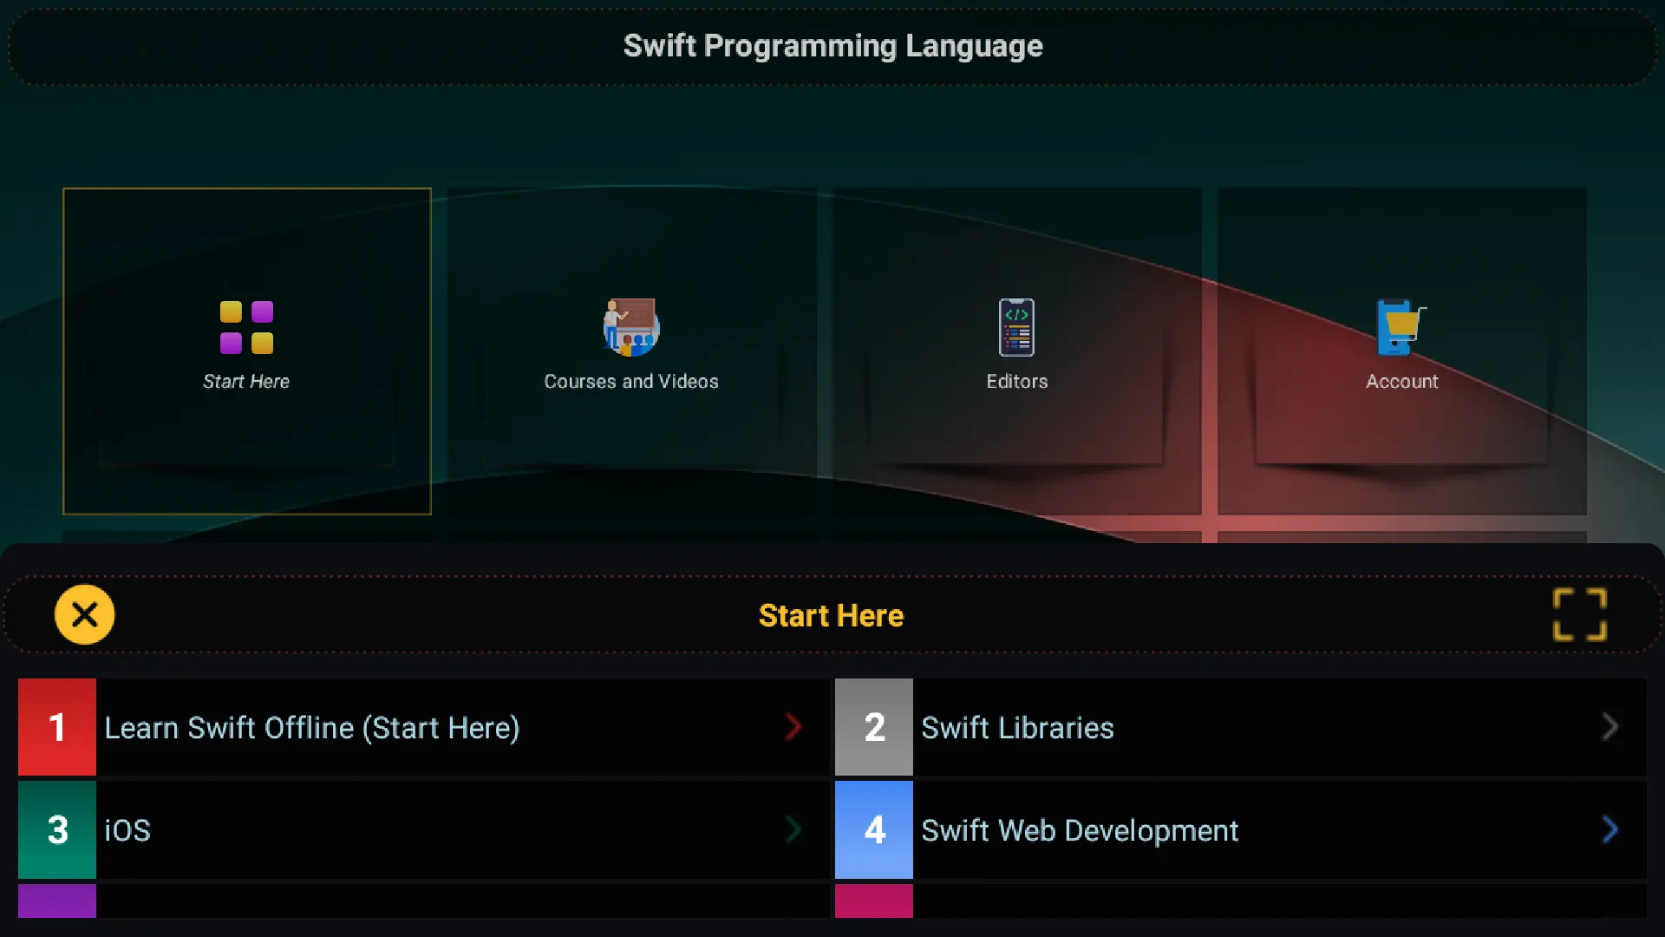The image size is (1665, 937).
Task: Open the Swift Libraries row
Action: coord(1240,727)
